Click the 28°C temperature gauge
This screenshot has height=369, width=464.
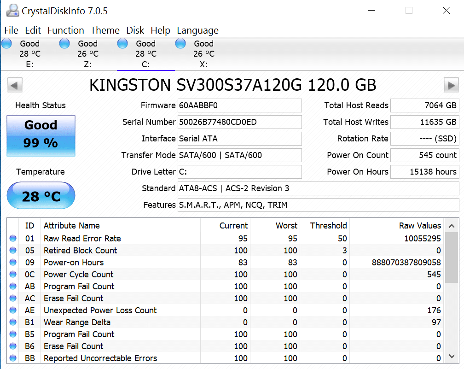click(41, 195)
